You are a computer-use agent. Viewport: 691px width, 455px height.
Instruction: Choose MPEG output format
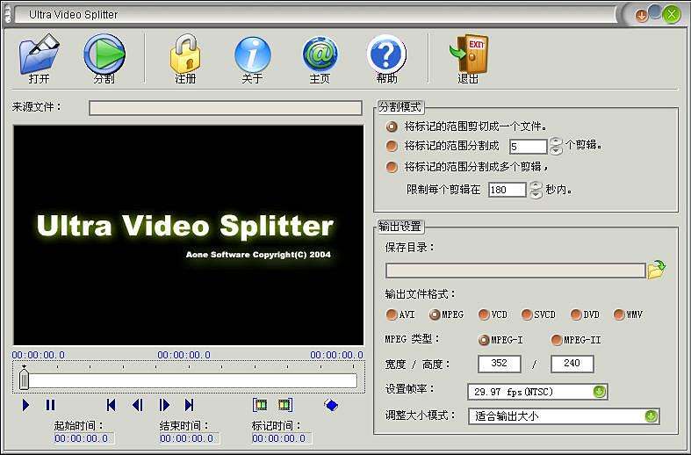pyautogui.click(x=435, y=314)
